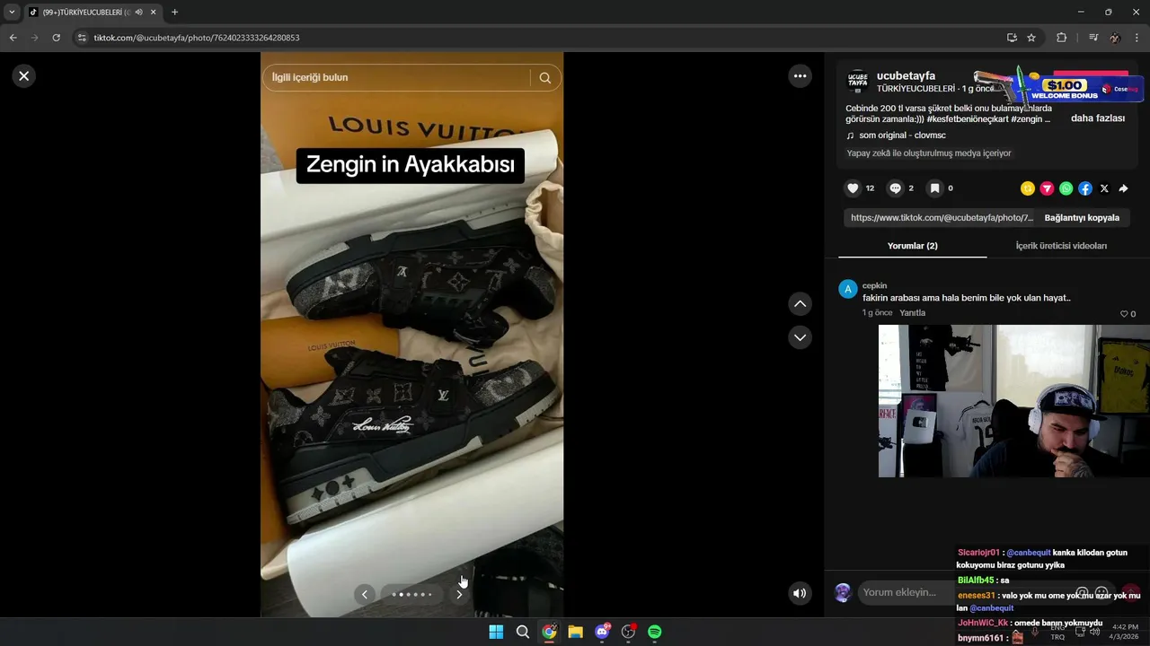
Task: Bookmark this page with the star
Action: point(1031,38)
